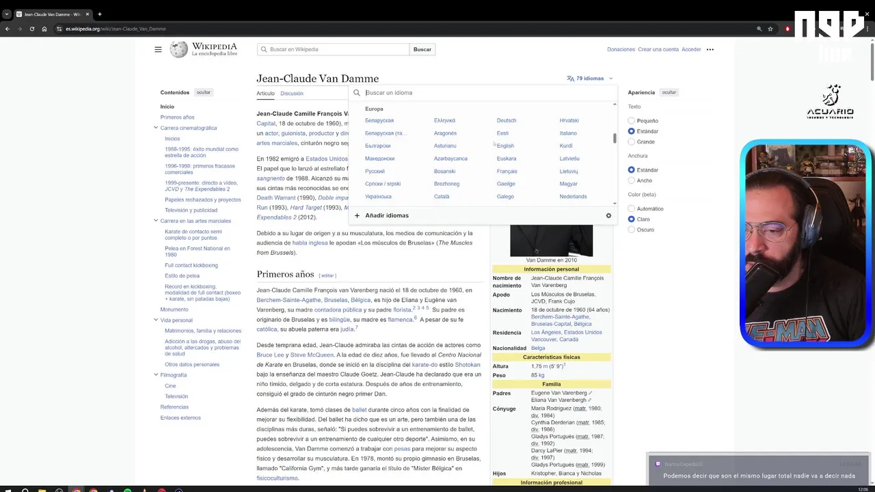Screen dimensions: 875x492
Task: Collapse Carrera cinematográfica section in contents
Action: coord(155,128)
